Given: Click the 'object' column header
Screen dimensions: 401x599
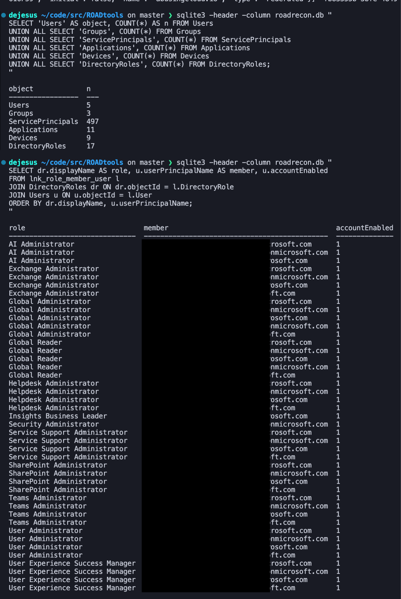Looking at the screenshot, I should tap(21, 89).
